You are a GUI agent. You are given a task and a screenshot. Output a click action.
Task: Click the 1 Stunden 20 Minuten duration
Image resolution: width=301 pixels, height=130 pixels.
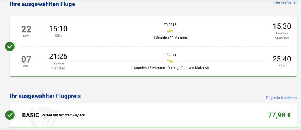click(x=170, y=38)
